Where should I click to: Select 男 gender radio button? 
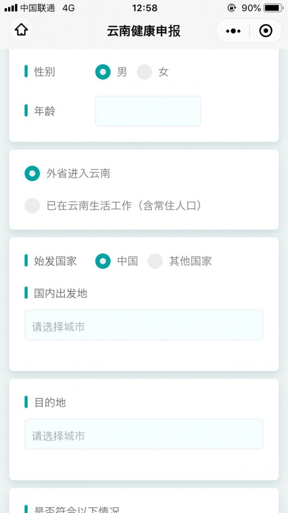[x=103, y=72]
